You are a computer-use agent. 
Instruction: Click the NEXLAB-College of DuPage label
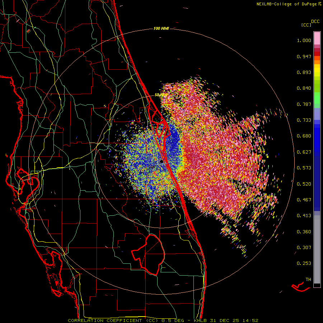pyautogui.click(x=288, y=4)
